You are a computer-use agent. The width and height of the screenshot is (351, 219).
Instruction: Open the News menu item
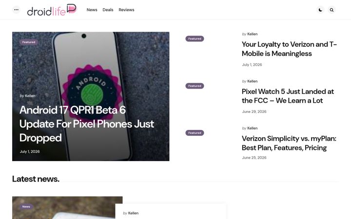92,10
